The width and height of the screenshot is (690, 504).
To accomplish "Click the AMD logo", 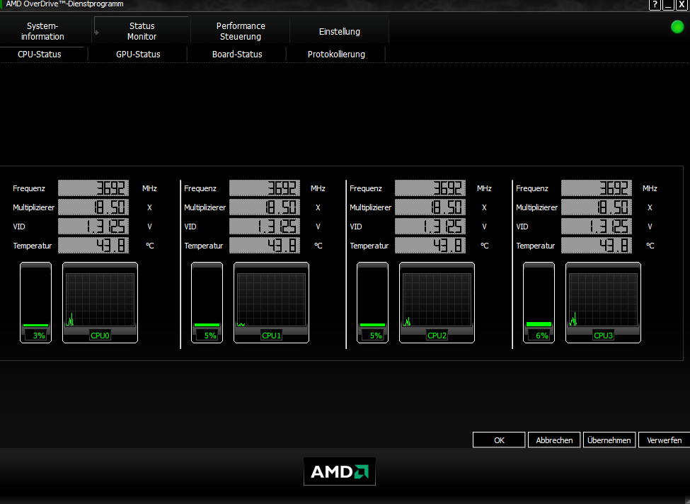I will pyautogui.click(x=340, y=471).
